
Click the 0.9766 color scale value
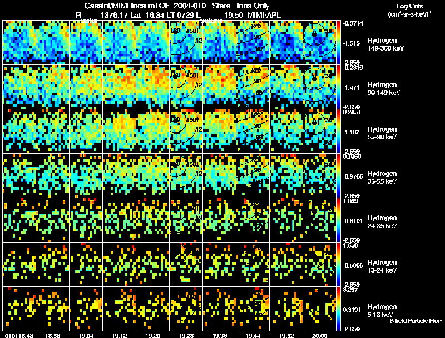[354, 176]
